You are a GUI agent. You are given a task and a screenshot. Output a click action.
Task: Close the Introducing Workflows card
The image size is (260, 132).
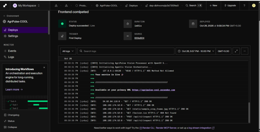click(44, 67)
